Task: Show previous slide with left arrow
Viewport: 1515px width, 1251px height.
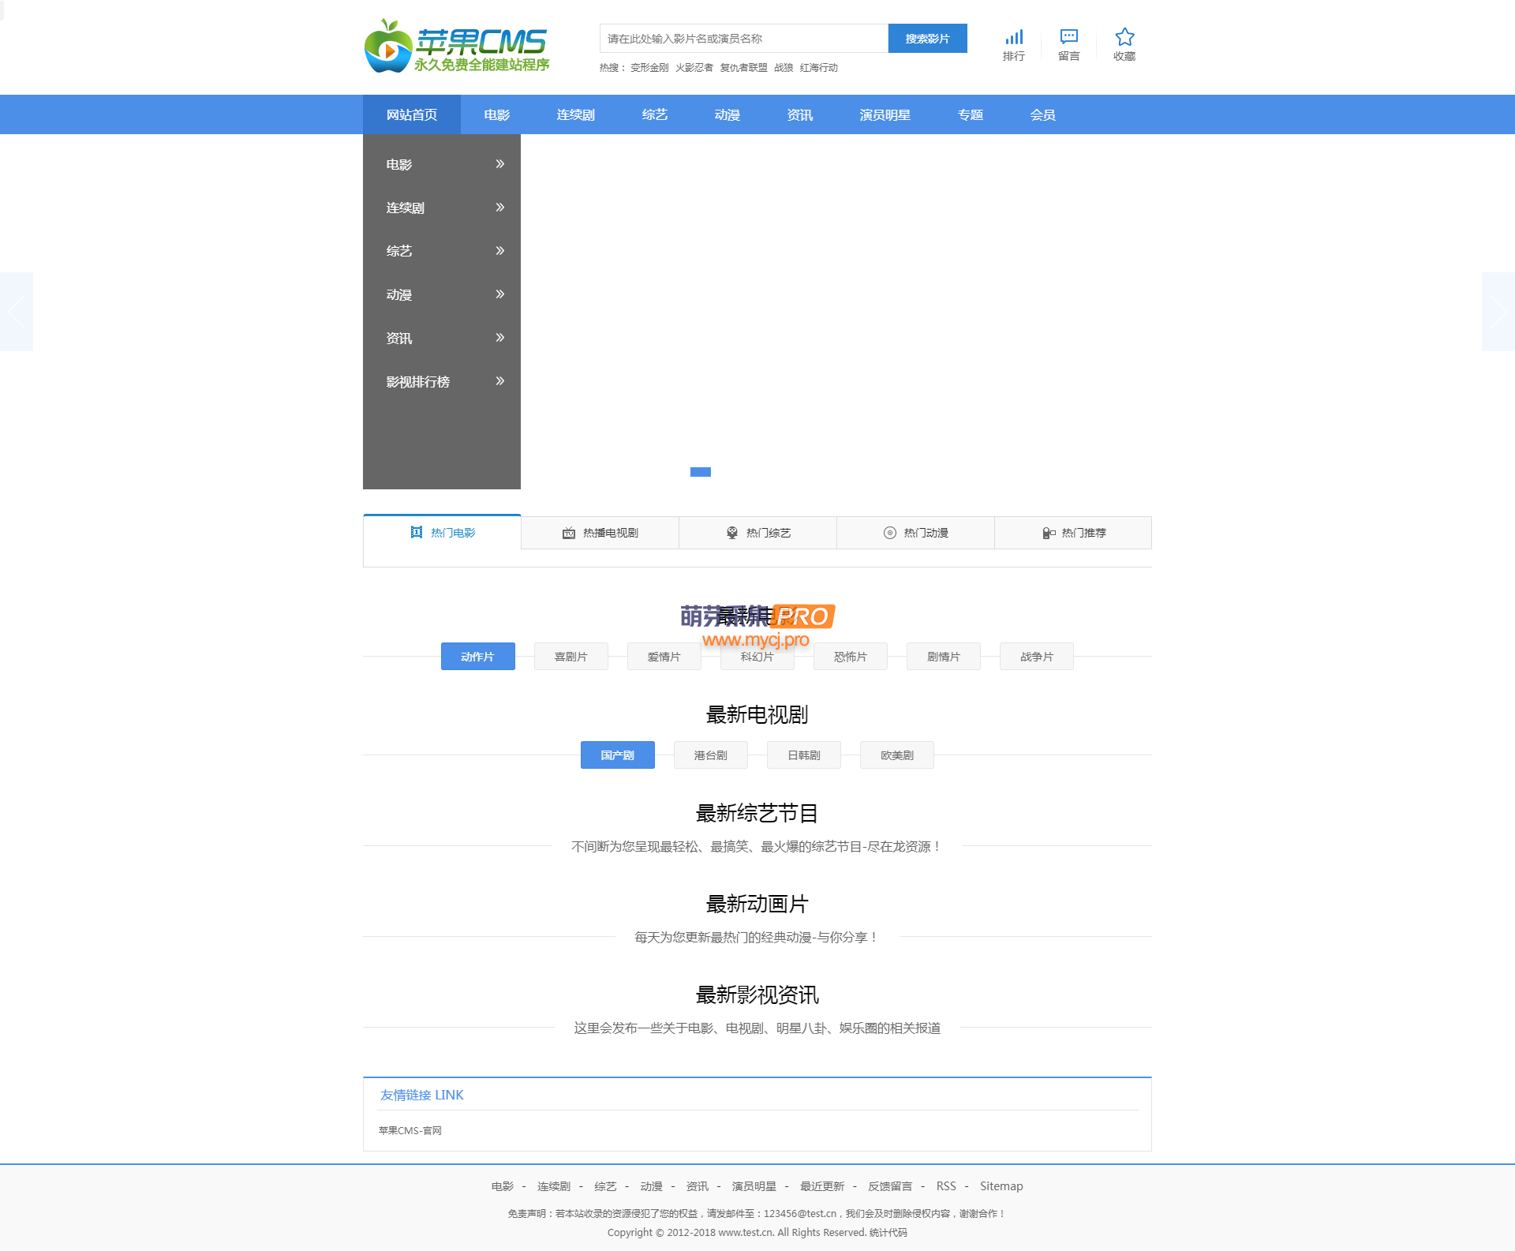Action: [17, 312]
